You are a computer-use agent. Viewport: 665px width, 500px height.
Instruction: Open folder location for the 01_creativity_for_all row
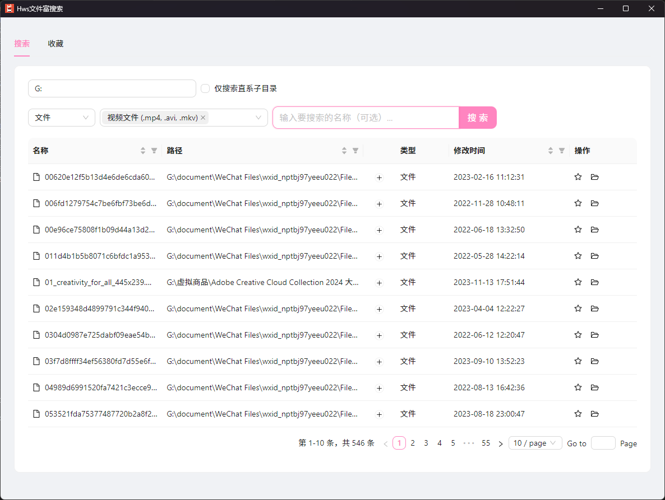pos(594,282)
